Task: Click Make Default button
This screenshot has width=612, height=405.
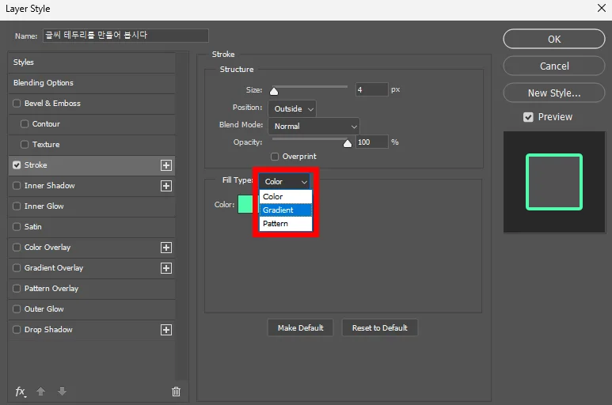Action: [x=301, y=327]
